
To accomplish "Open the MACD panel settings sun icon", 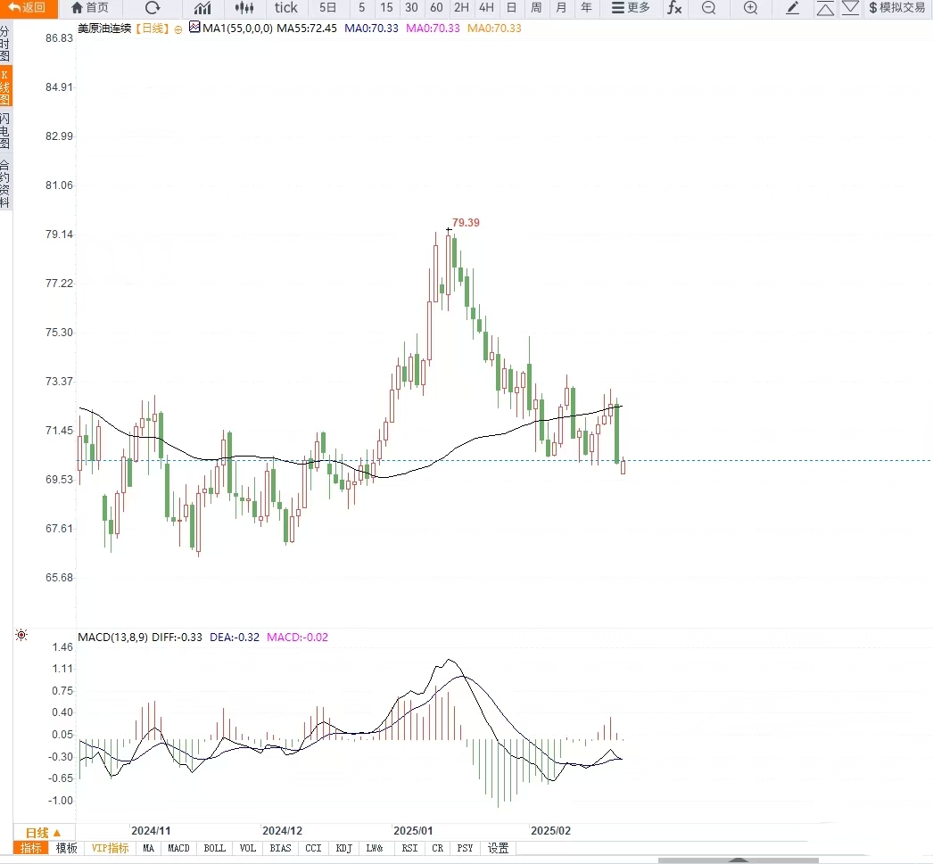I will click(21, 635).
